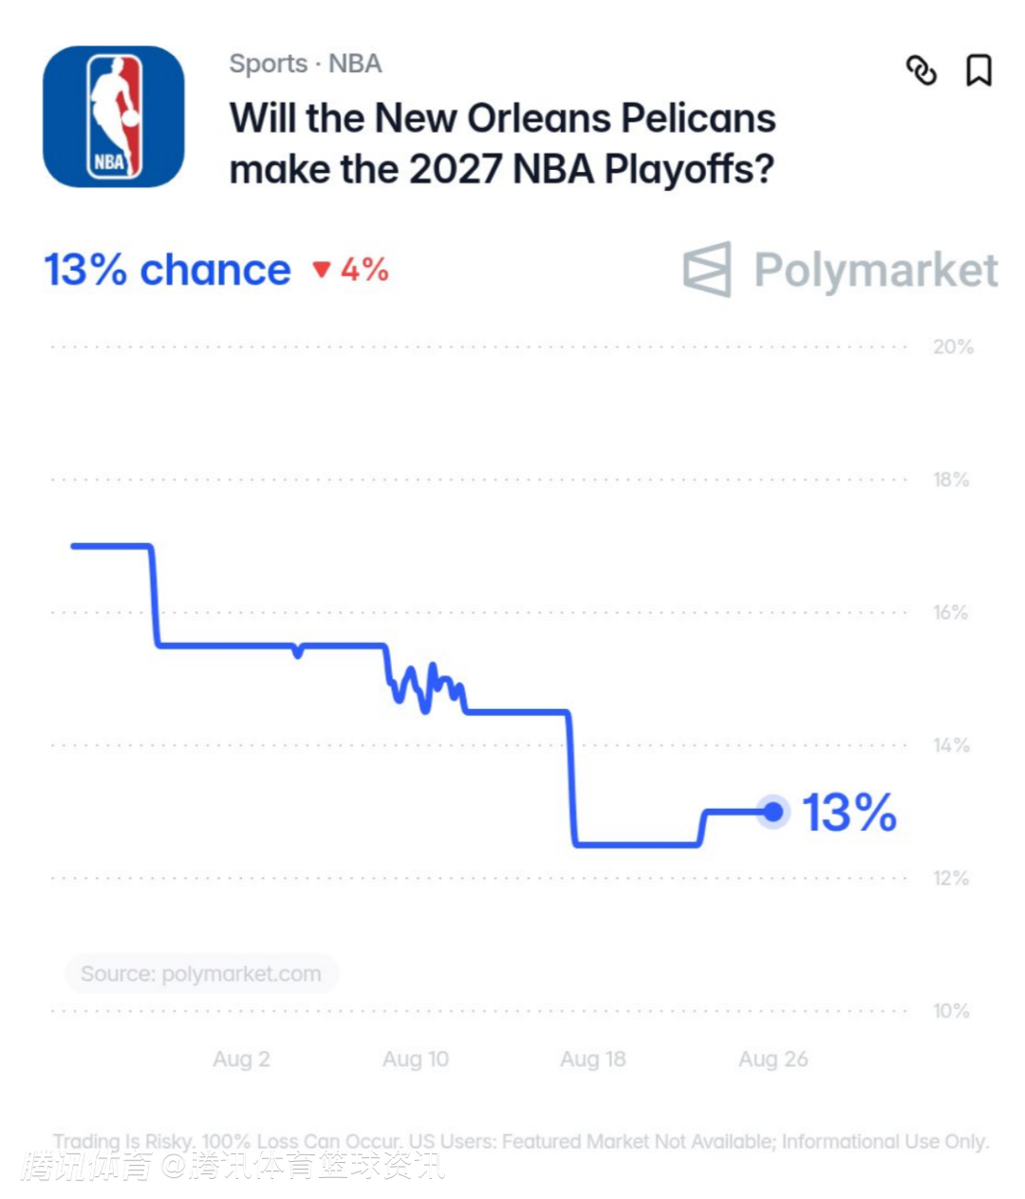The height and width of the screenshot is (1199, 1025).
Task: Click the Polymarket logo icon
Action: click(708, 270)
